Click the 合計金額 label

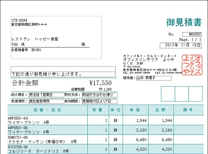click(x=25, y=83)
